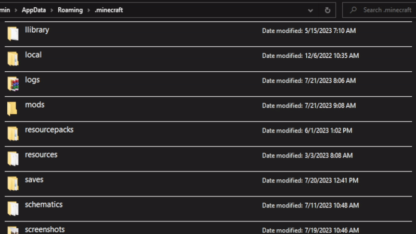Click the .minecraft breadcrumb segment
Viewport: 416px width, 234px height.
tap(109, 10)
